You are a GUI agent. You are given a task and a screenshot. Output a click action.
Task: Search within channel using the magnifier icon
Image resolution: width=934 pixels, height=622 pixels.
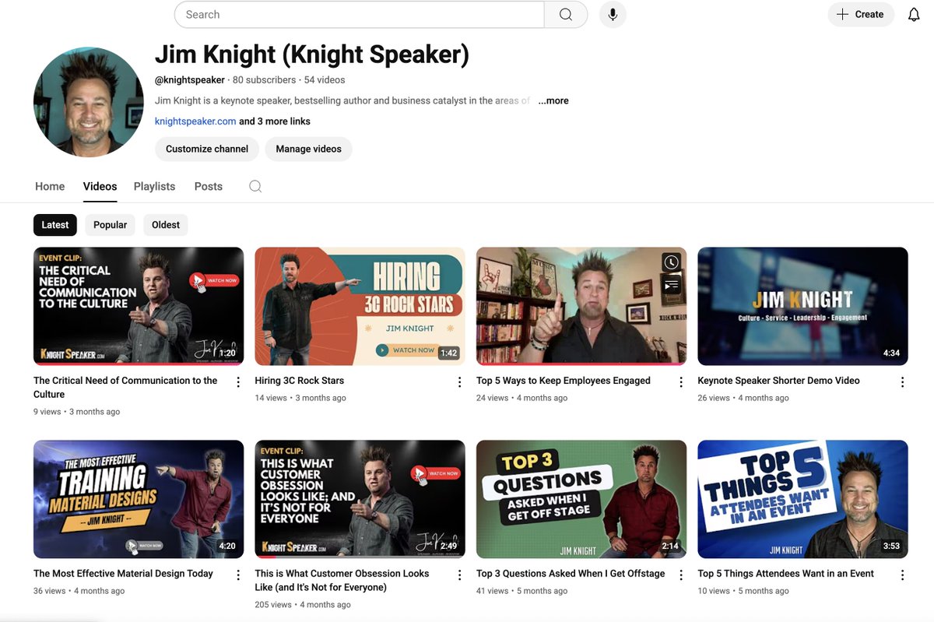(255, 186)
